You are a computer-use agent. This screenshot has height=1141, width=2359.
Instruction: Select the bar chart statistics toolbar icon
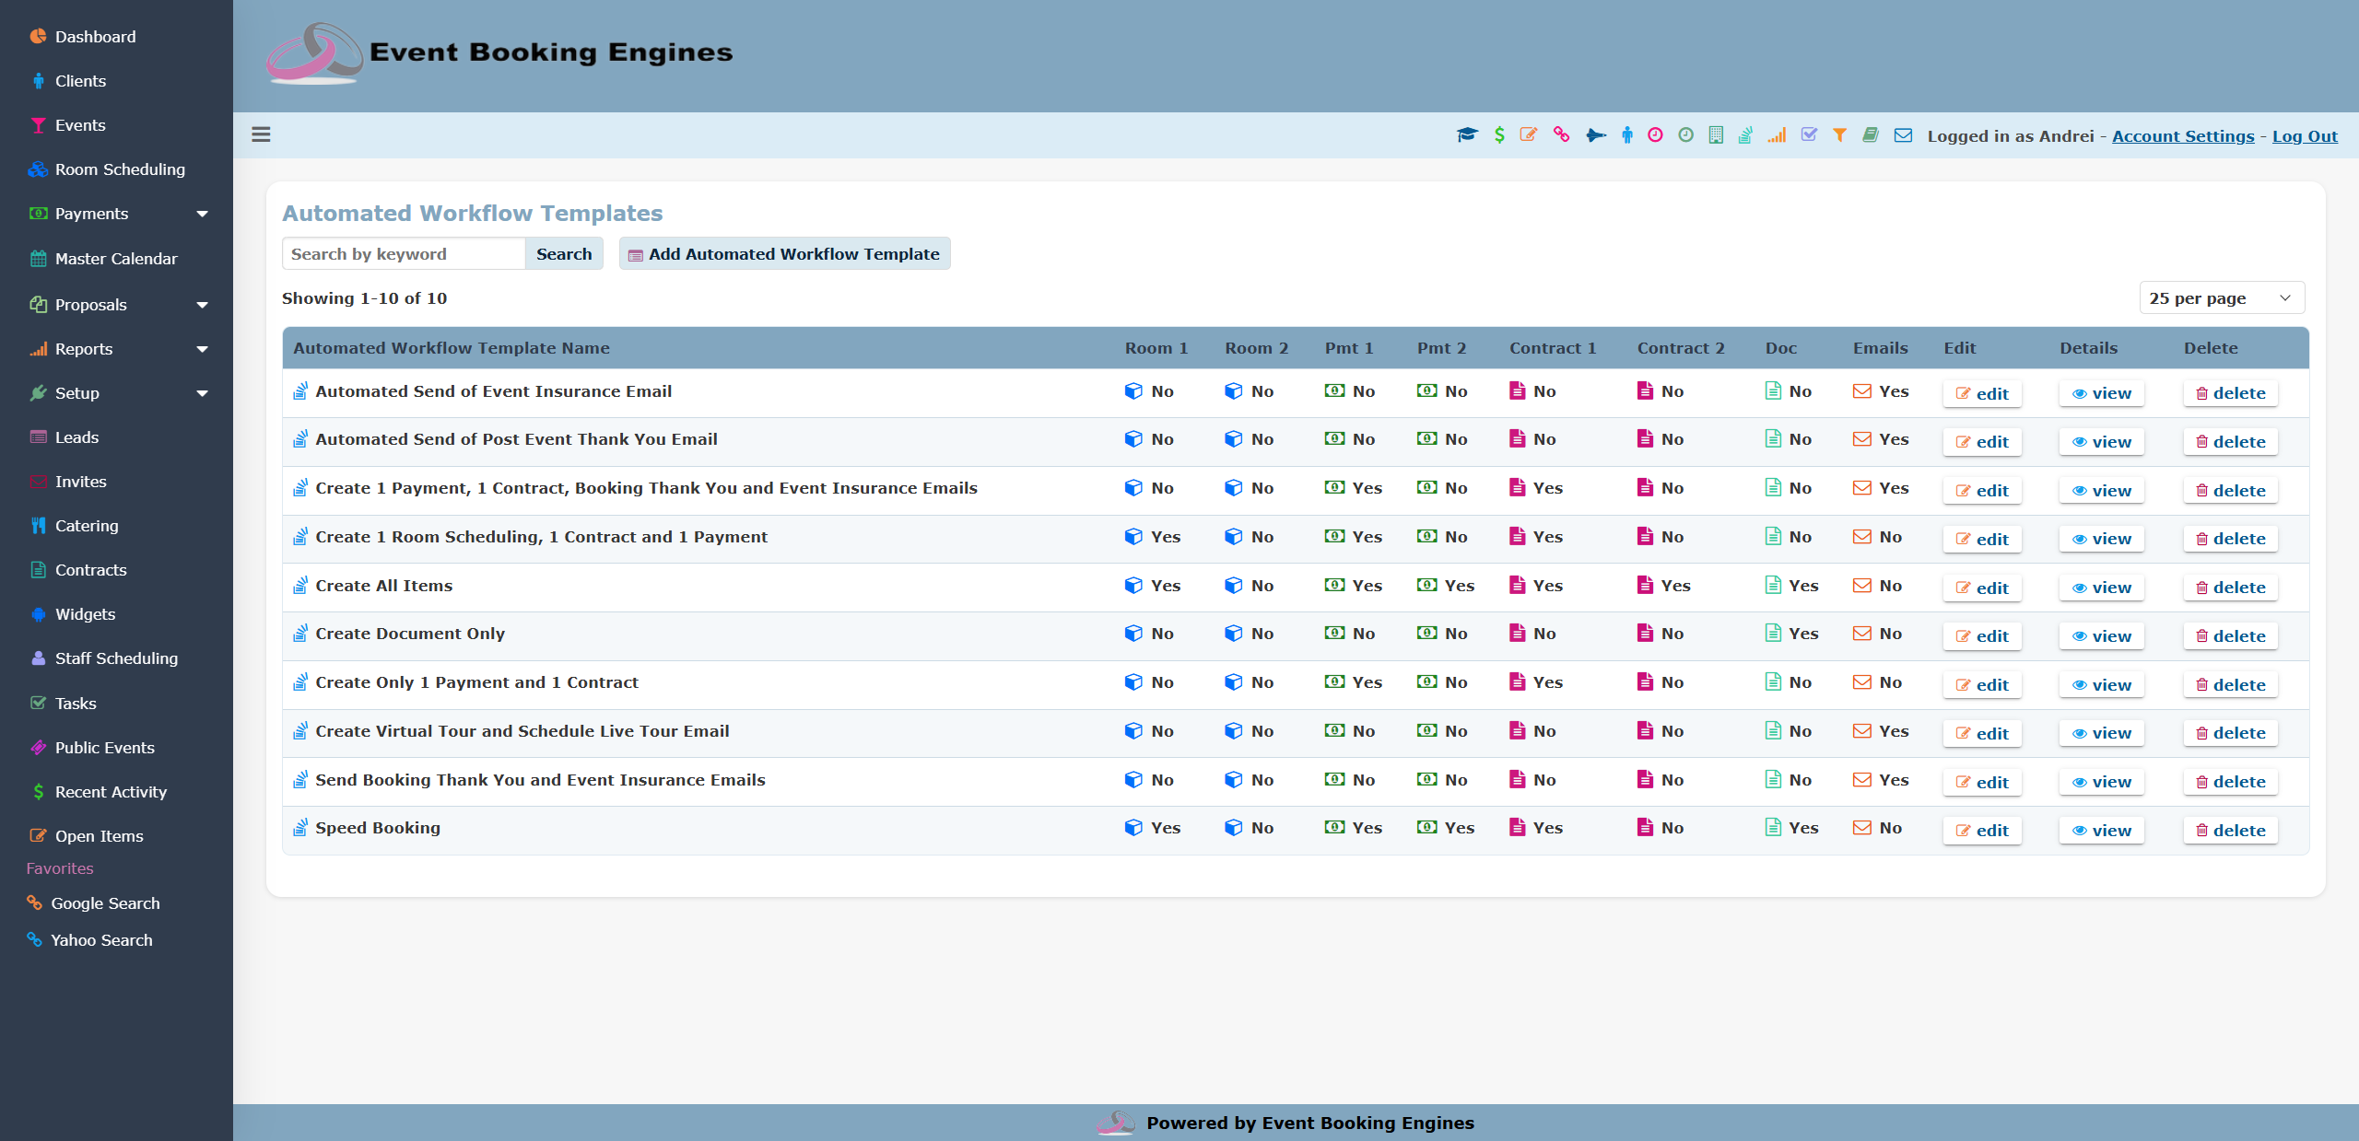pyautogui.click(x=1778, y=135)
